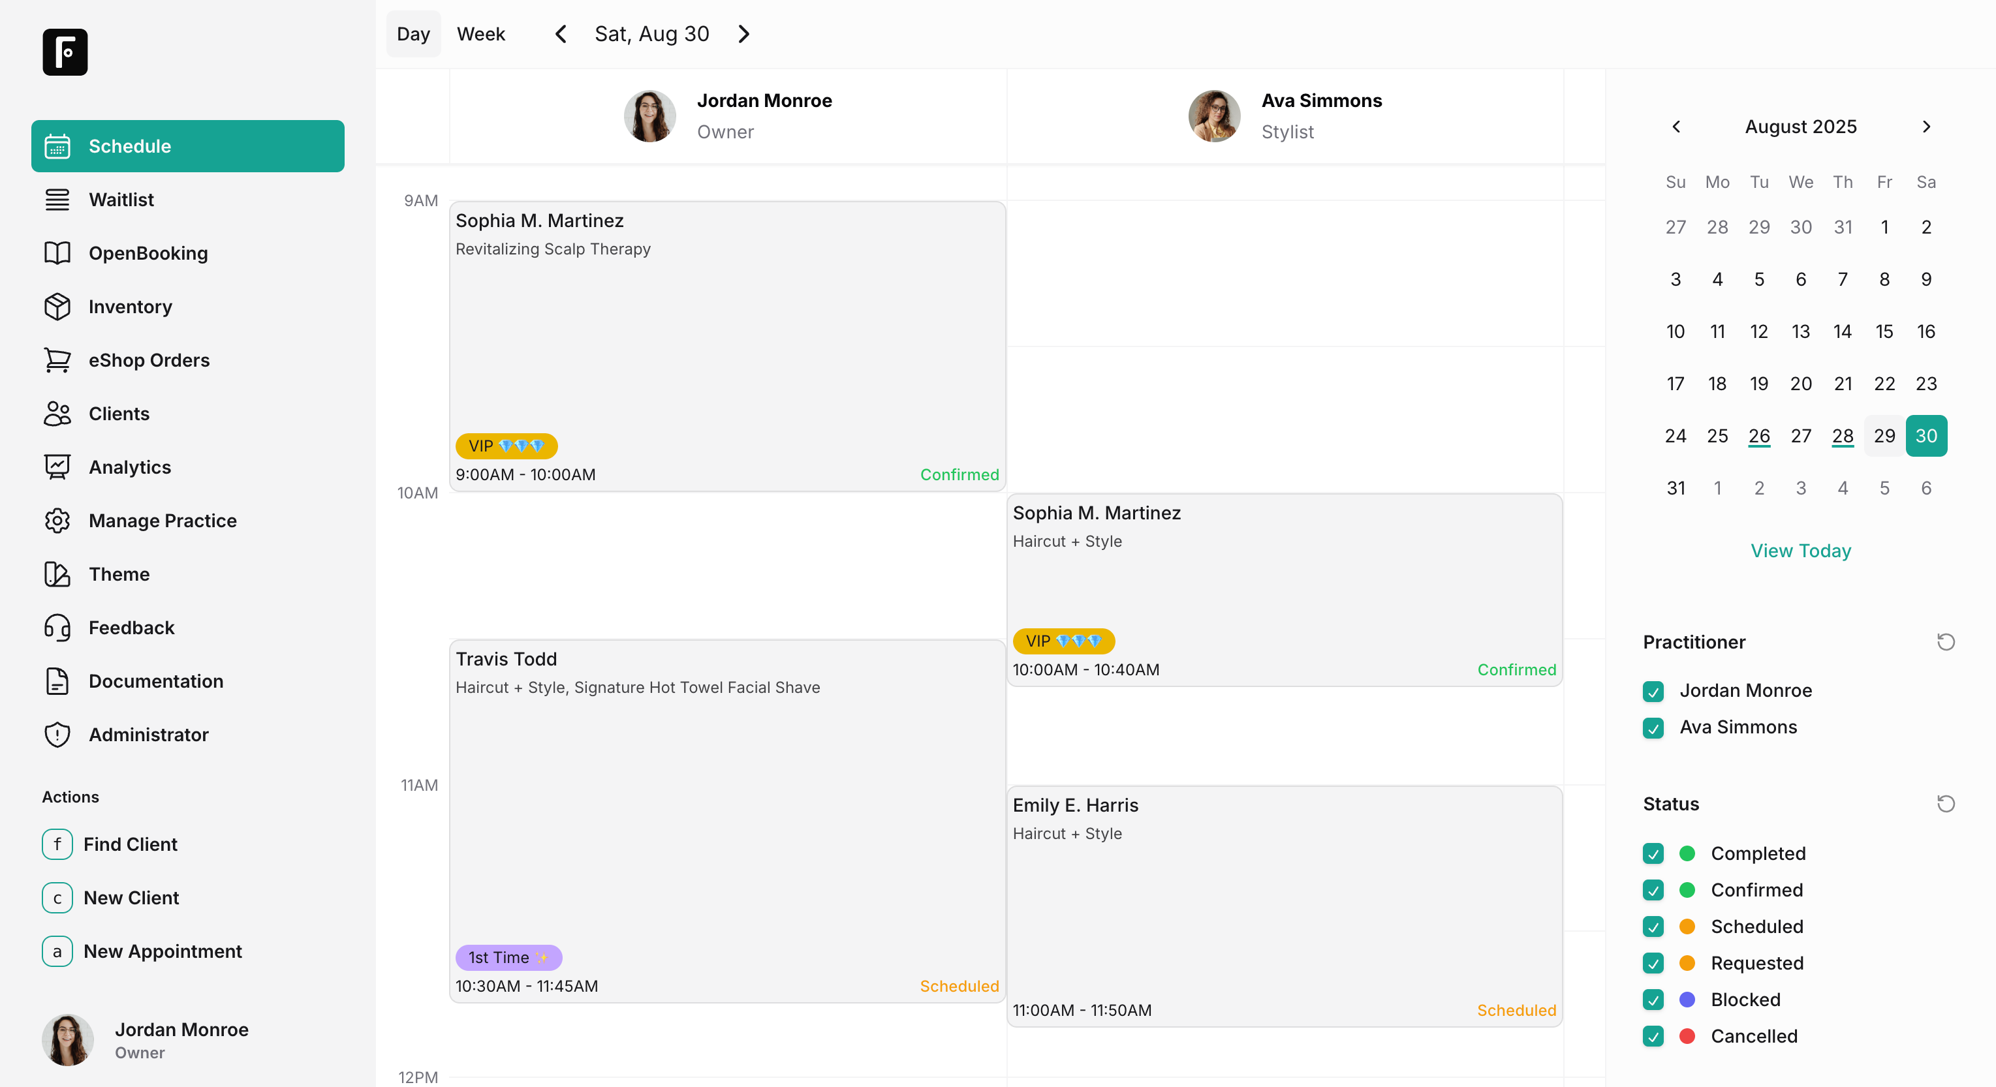
Task: Toggle the Cancelled status checkbox
Action: (1653, 1036)
